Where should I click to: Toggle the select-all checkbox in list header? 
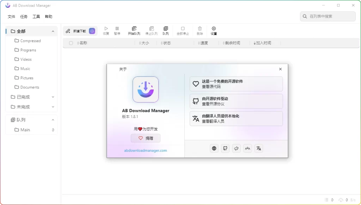click(x=71, y=43)
